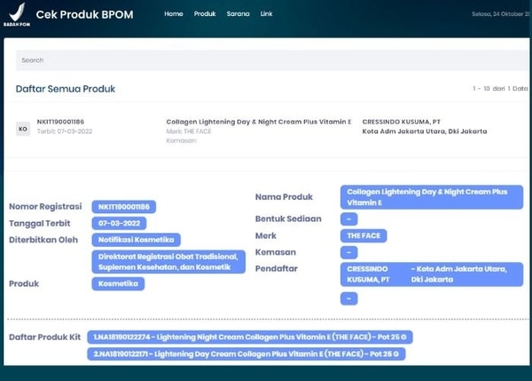Click the Cek Produk BPOM title
The width and height of the screenshot is (532, 381).
pyautogui.click(x=84, y=14)
